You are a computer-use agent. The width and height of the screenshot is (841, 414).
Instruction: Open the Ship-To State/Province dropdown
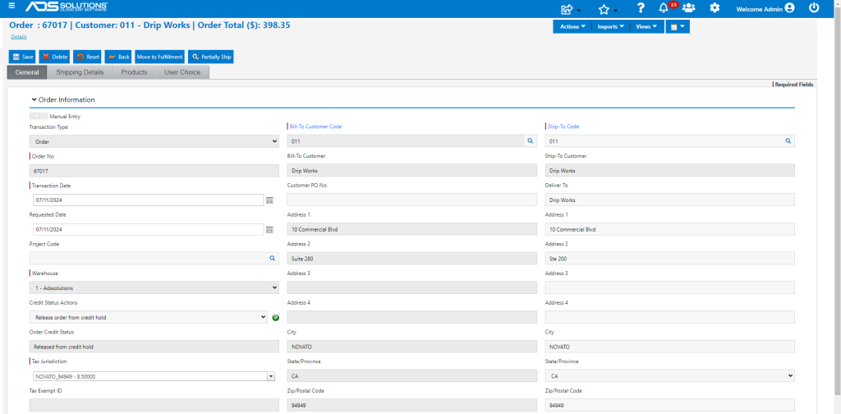[x=670, y=376]
